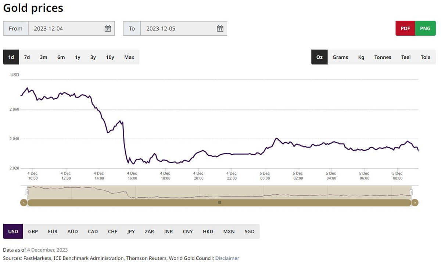The height and width of the screenshot is (262, 441).
Task: Open the From date calendar icon
Action: [x=108, y=29]
